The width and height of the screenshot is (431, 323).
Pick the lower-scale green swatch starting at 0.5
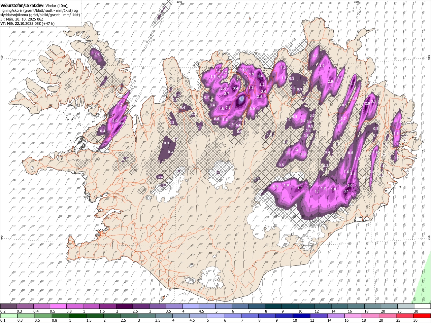(x=43, y=316)
